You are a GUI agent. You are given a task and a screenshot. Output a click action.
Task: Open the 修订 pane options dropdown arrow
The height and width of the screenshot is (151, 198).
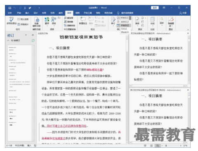[26, 35]
